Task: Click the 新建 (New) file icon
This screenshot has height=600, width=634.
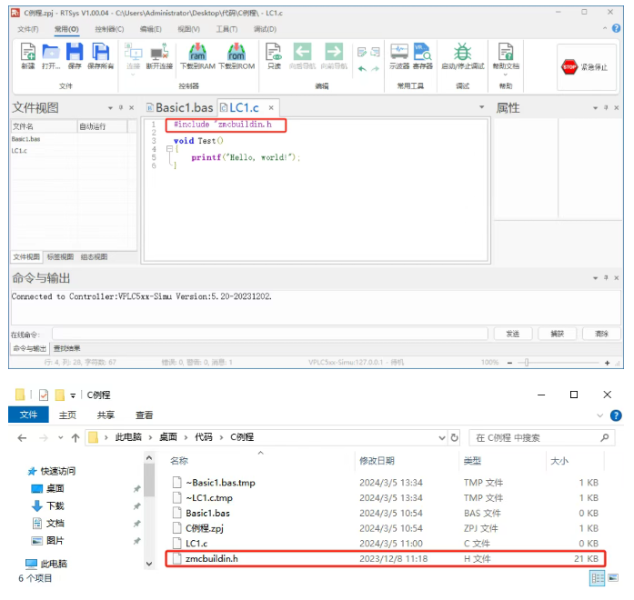Action: (x=27, y=55)
